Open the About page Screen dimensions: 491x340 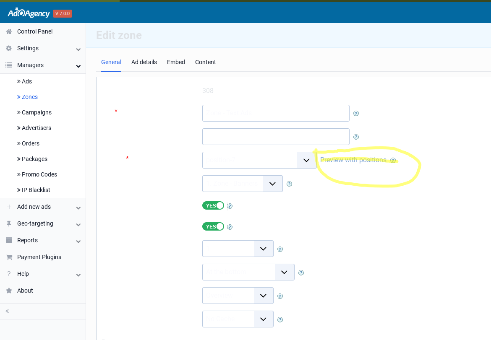point(25,291)
